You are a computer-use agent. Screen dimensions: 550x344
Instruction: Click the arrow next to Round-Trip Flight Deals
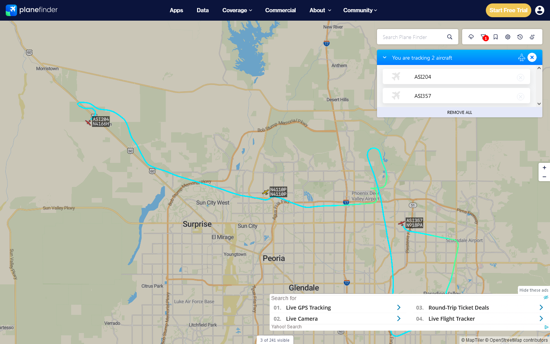pos(541,308)
